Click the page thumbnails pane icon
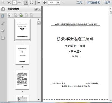Viewport: 112px width, 103px height. (x=3, y=9)
